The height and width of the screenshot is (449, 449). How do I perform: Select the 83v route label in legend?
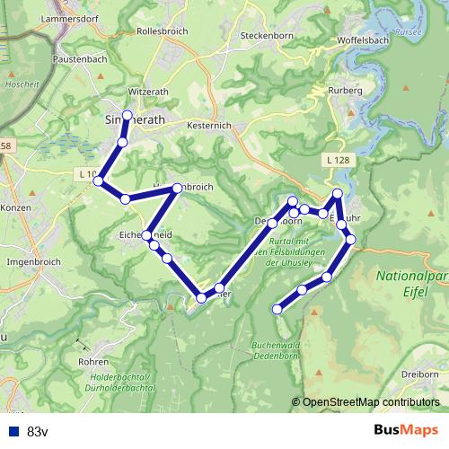pos(38,432)
